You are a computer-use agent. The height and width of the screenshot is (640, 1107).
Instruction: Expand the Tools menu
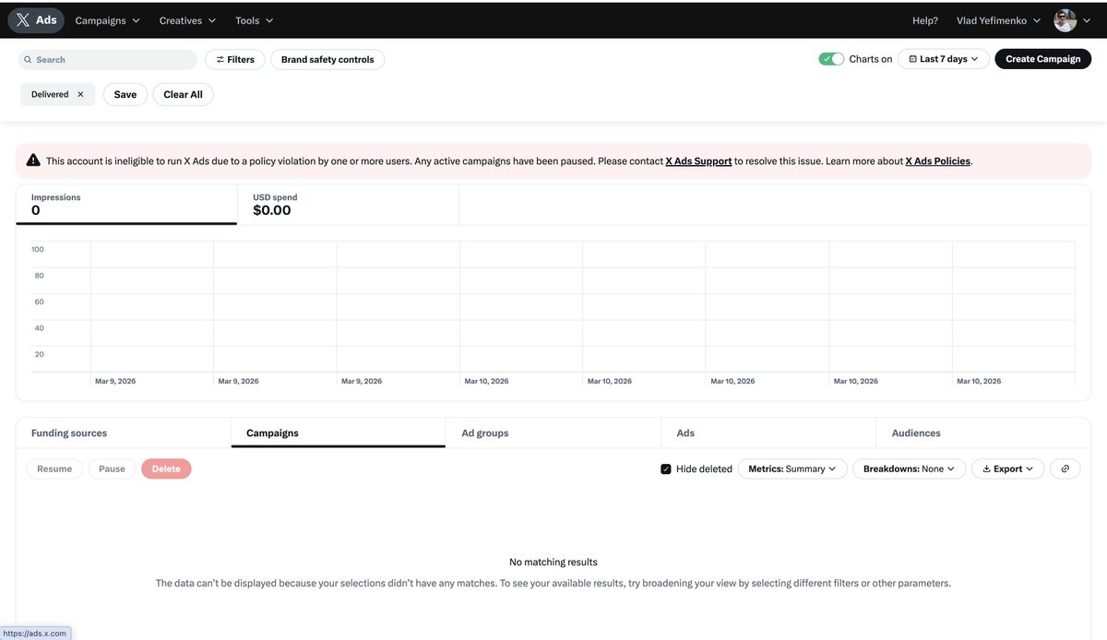(x=254, y=20)
